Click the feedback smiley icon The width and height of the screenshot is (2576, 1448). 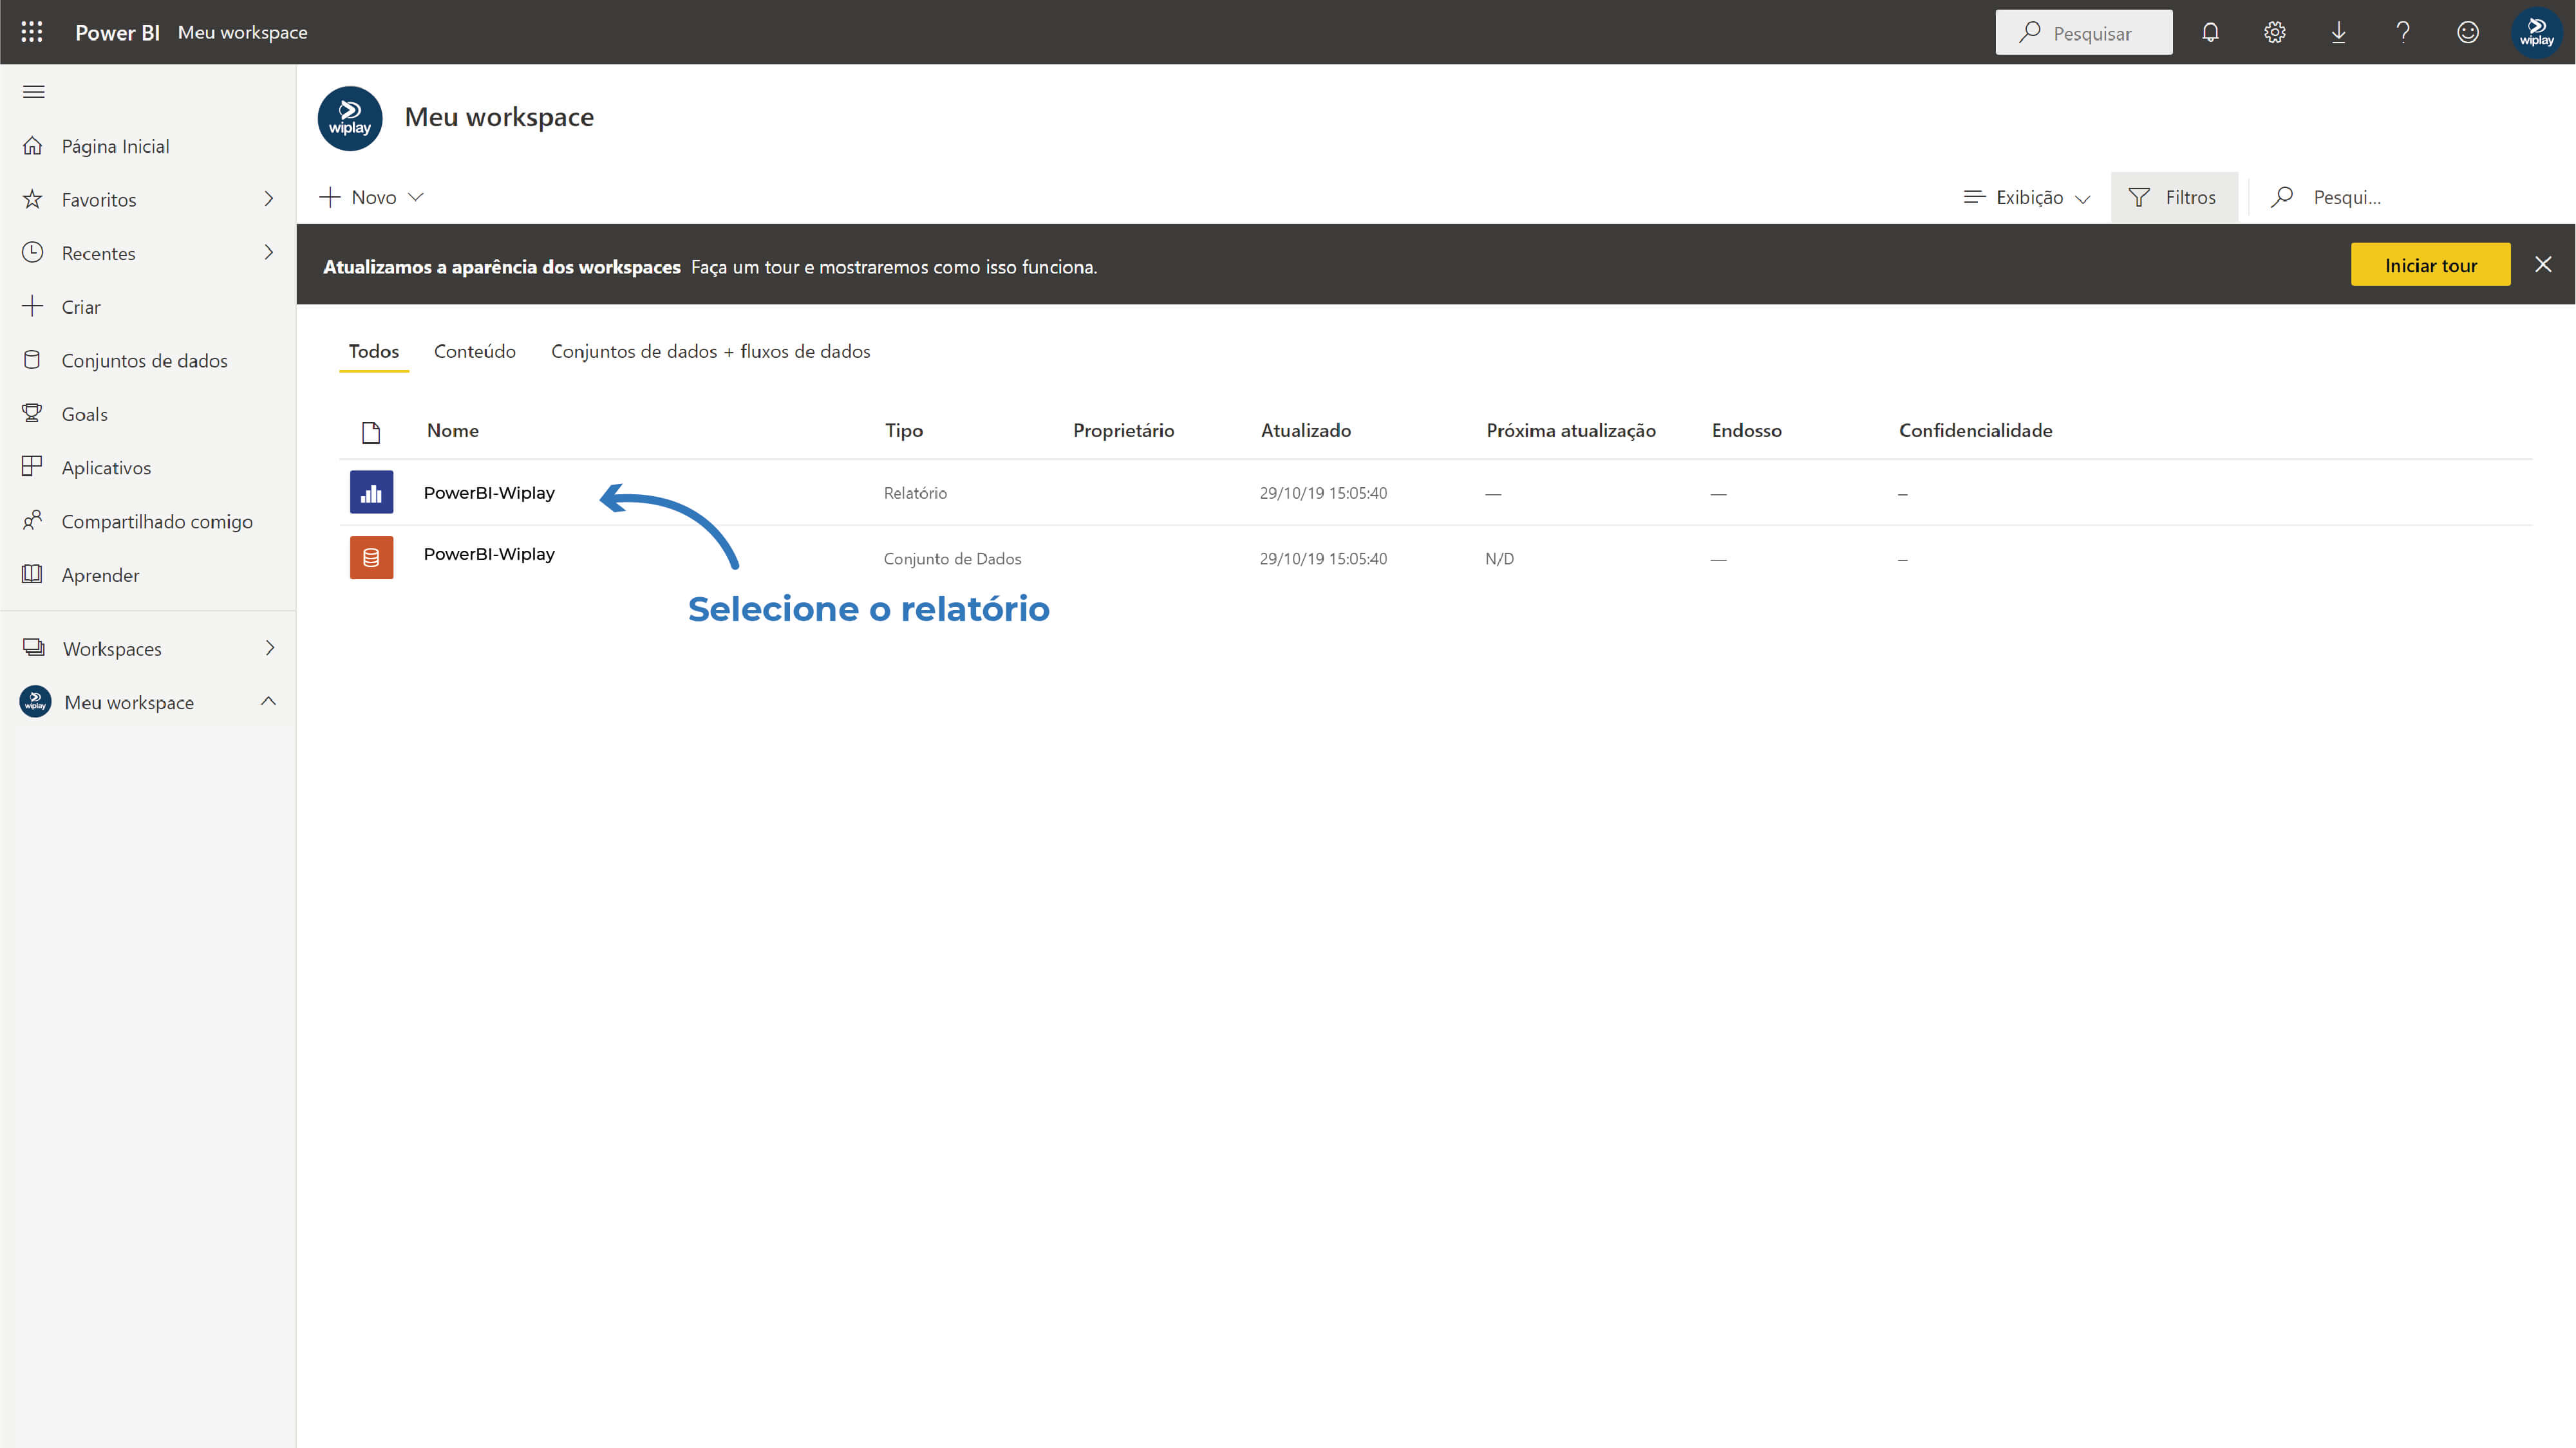pyautogui.click(x=2467, y=32)
